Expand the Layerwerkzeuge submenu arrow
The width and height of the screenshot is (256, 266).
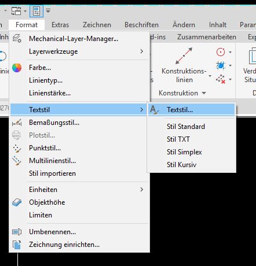click(142, 51)
